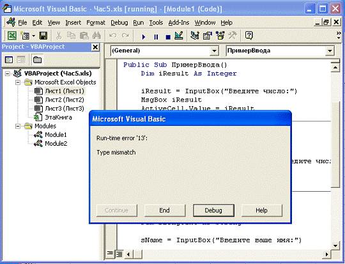Click the VBA icon beside File menu
The image size is (345, 264).
[x=11, y=22]
